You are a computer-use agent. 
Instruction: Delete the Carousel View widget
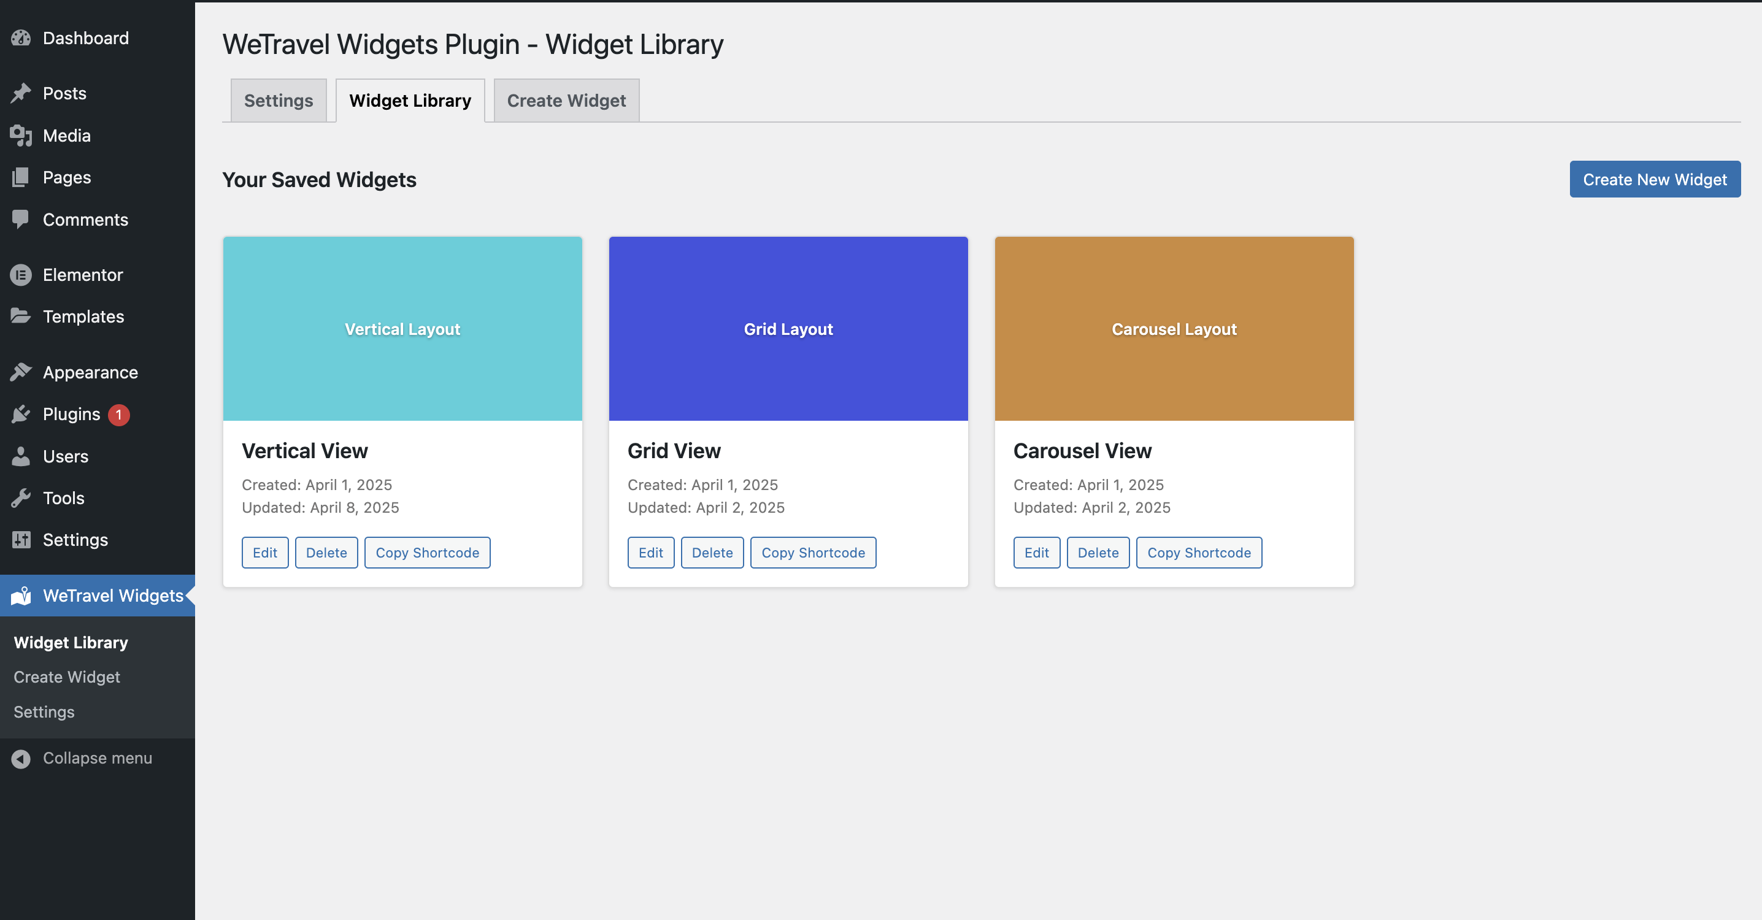click(1098, 553)
